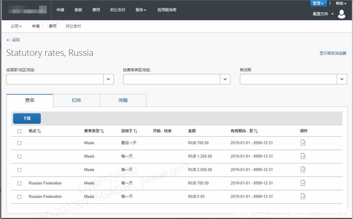Expand the 公司 submenu
353x219 pixels.
[x=16, y=26]
